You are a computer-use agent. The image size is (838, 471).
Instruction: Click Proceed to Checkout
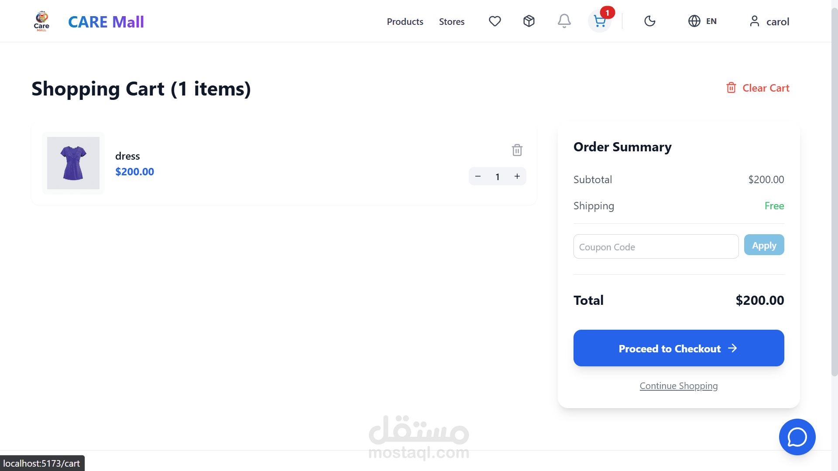(x=679, y=348)
